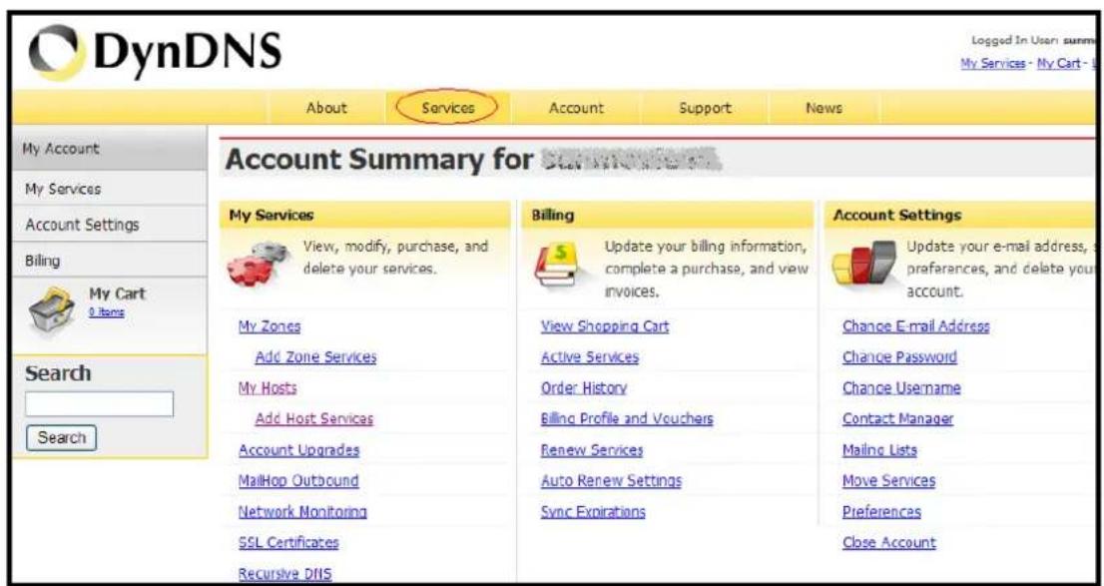This screenshot has height=586, width=1104.
Task: Click the My Cart label
Action: (117, 293)
